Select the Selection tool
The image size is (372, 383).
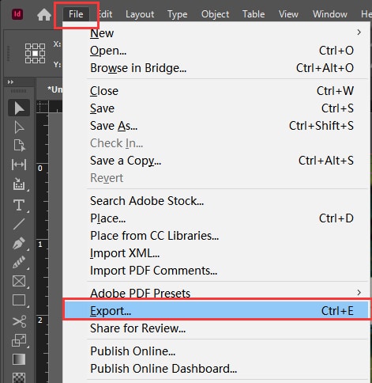[x=19, y=108]
